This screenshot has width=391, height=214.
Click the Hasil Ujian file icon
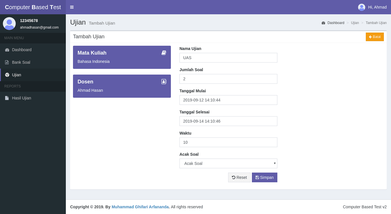tap(7, 98)
